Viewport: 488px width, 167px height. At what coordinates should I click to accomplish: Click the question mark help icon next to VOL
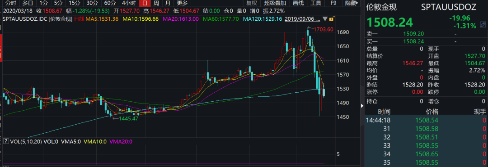click(5, 142)
